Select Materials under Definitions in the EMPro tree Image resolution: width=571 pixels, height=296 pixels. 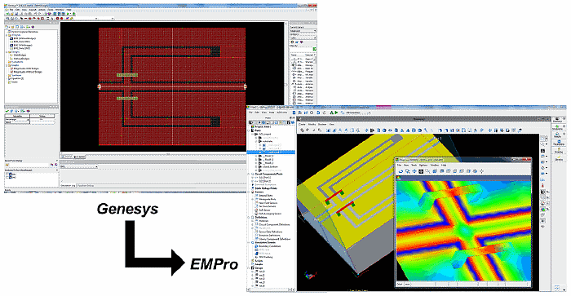click(x=263, y=221)
